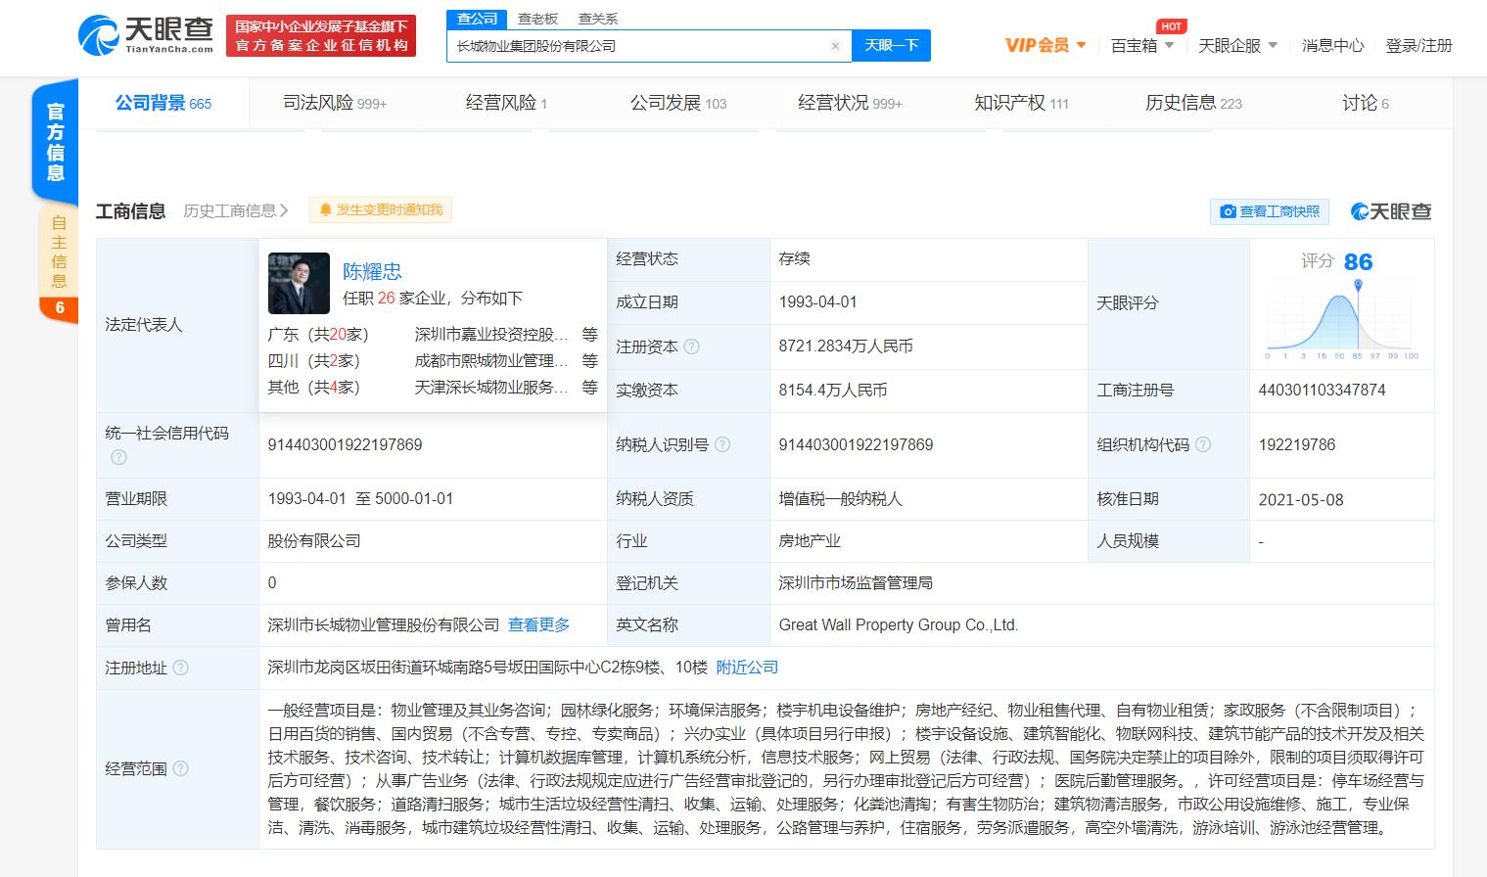Click help icon beside 组织机构代码

(x=1203, y=444)
